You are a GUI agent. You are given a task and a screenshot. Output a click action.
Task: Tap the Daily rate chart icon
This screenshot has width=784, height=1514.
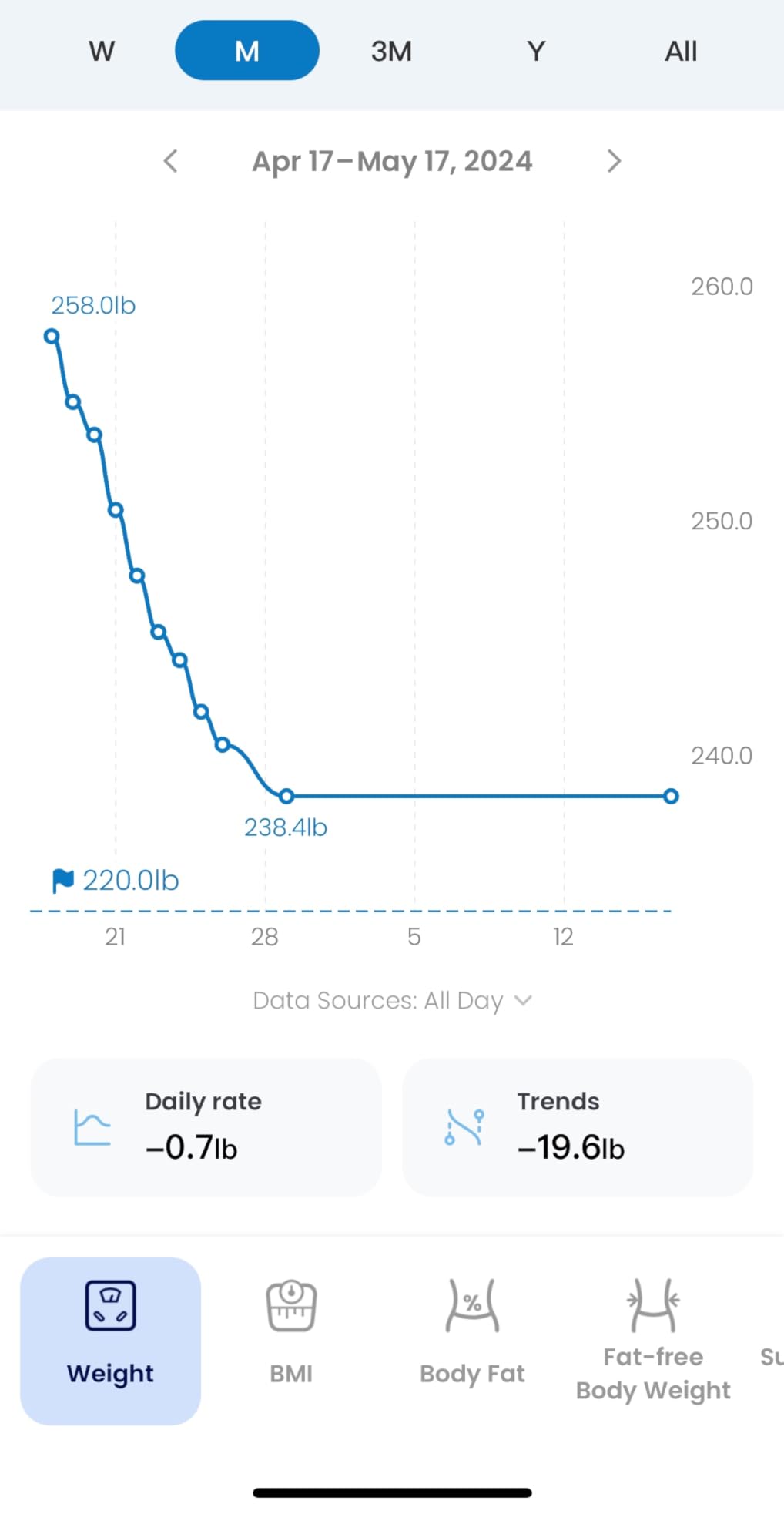point(92,1127)
